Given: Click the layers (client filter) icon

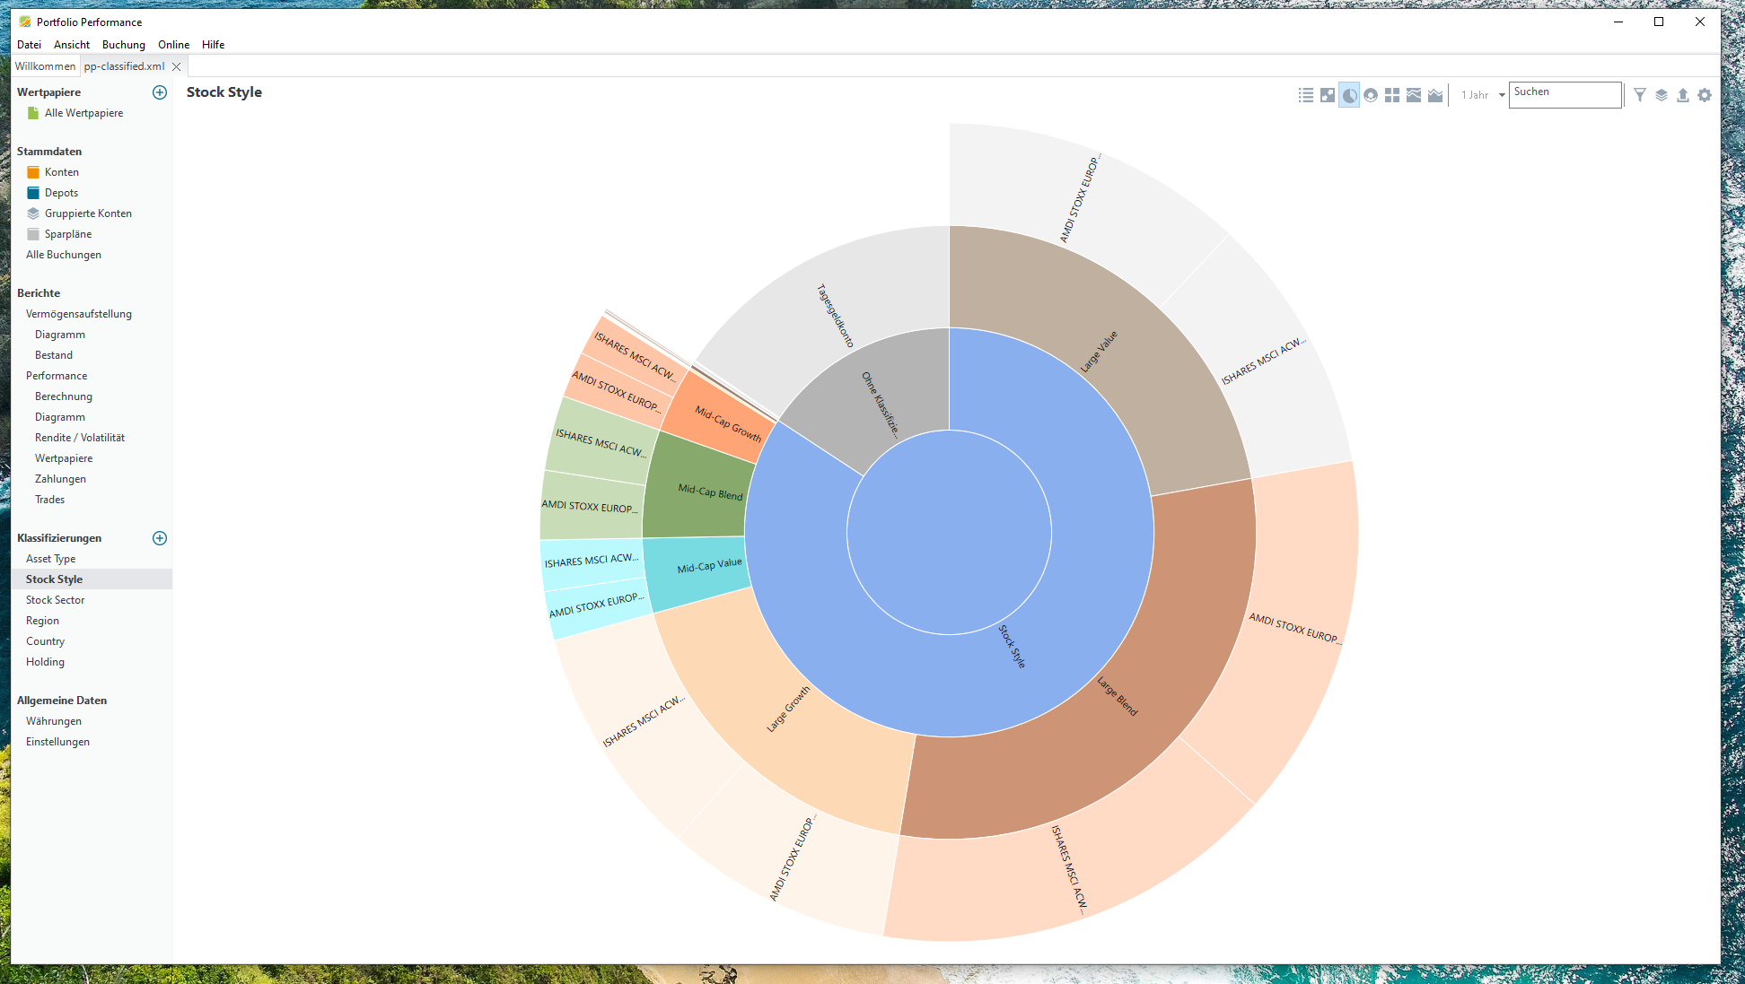Looking at the screenshot, I should [1662, 95].
